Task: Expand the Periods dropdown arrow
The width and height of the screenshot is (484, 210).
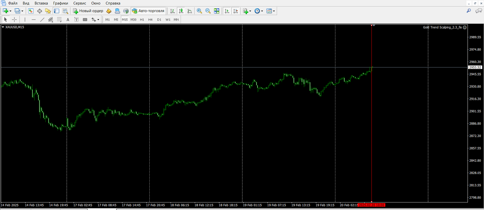Action: pyautogui.click(x=262, y=11)
